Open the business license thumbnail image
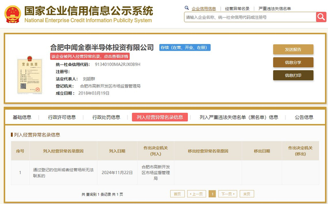 30,75
